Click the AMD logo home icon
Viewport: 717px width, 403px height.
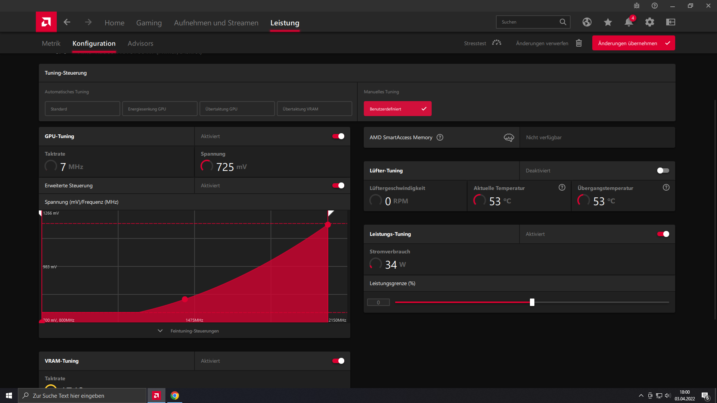pos(46,22)
